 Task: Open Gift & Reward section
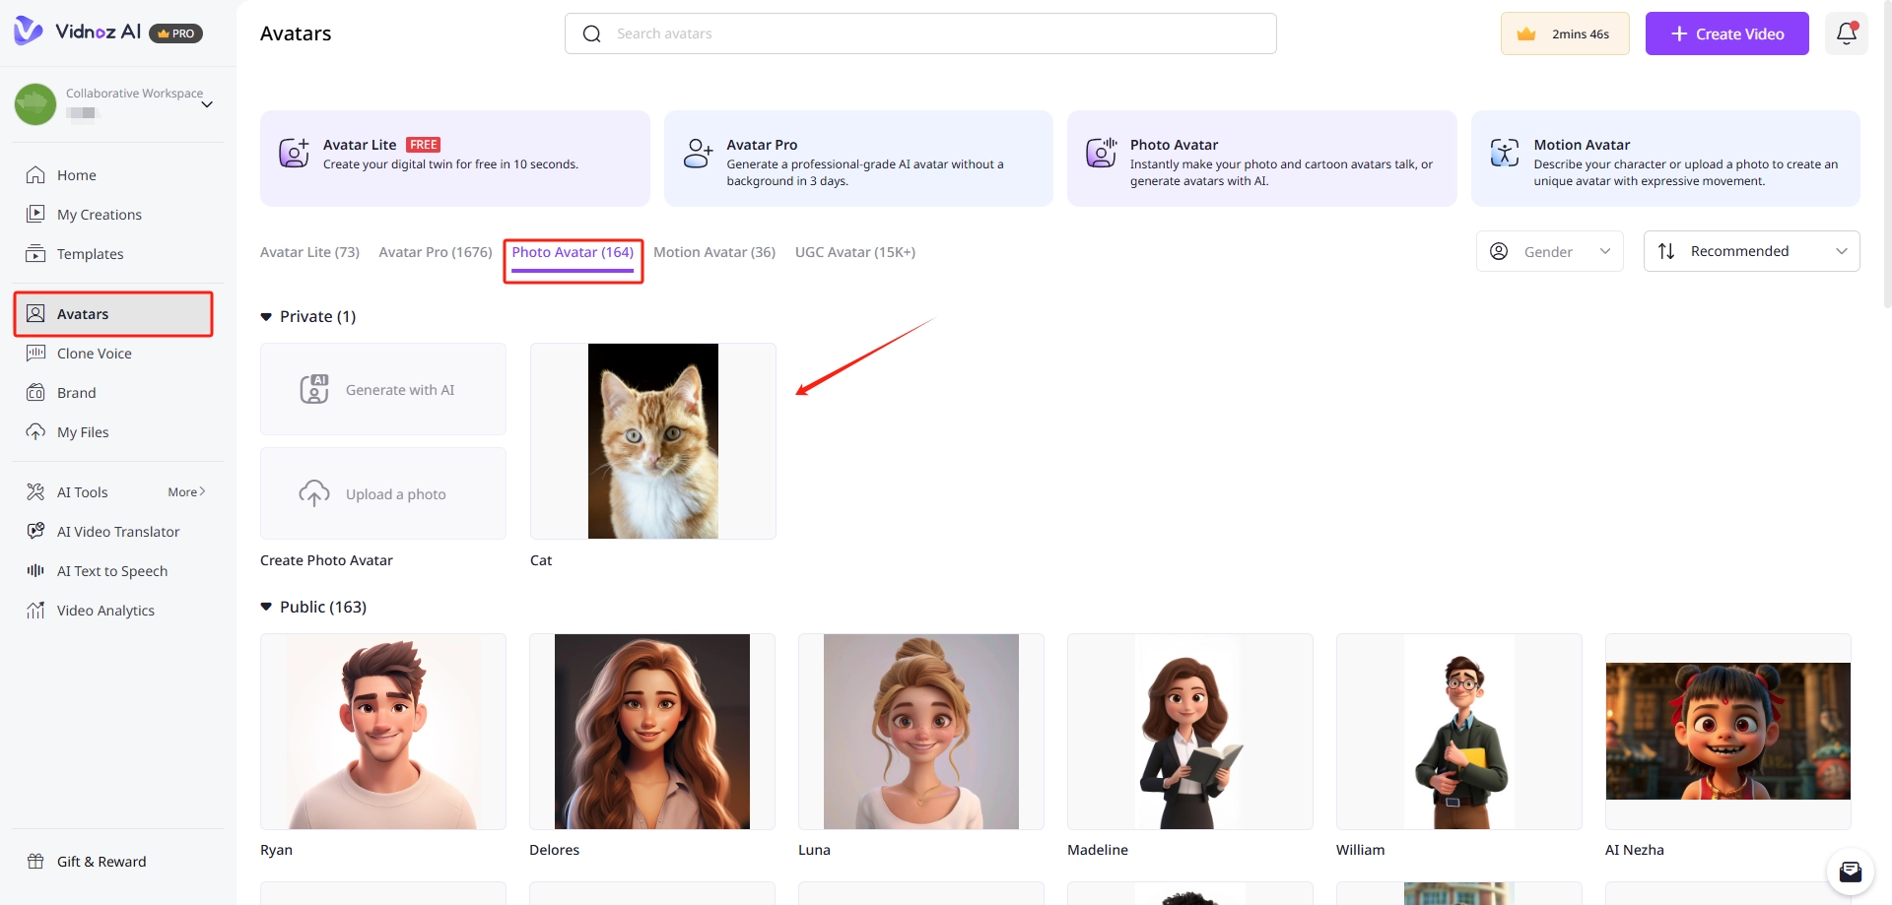[x=101, y=862]
